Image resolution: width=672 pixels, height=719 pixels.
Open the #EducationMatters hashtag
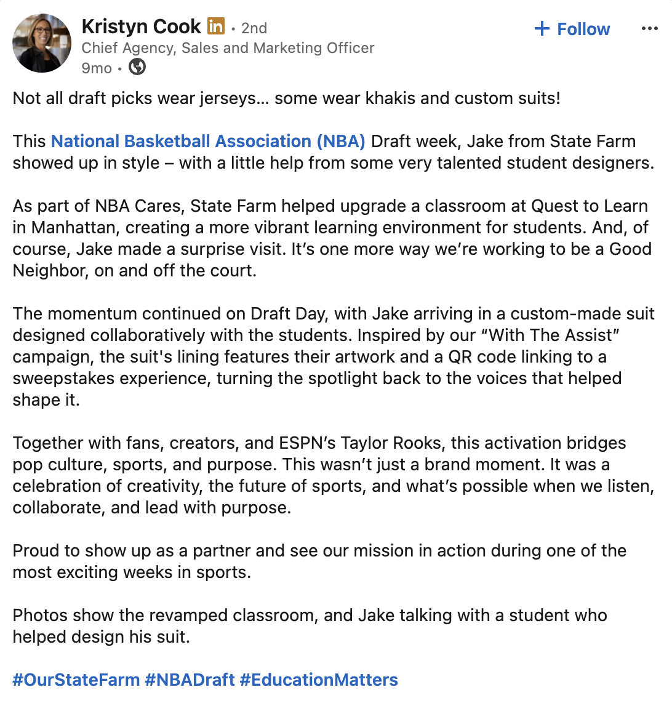click(319, 680)
